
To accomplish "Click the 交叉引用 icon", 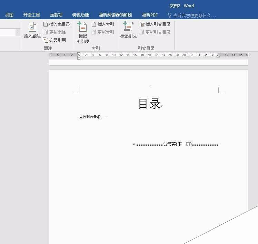I will point(46,40).
